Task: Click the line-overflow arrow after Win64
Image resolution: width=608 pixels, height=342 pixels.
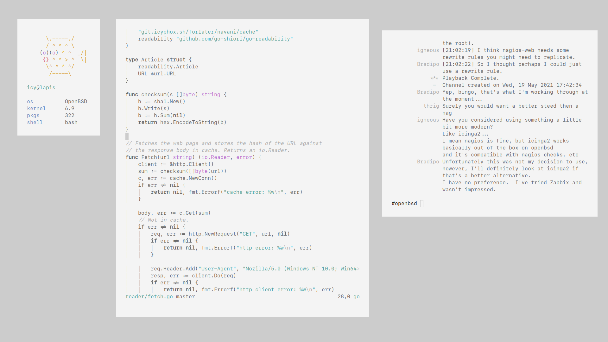Action: (358, 269)
